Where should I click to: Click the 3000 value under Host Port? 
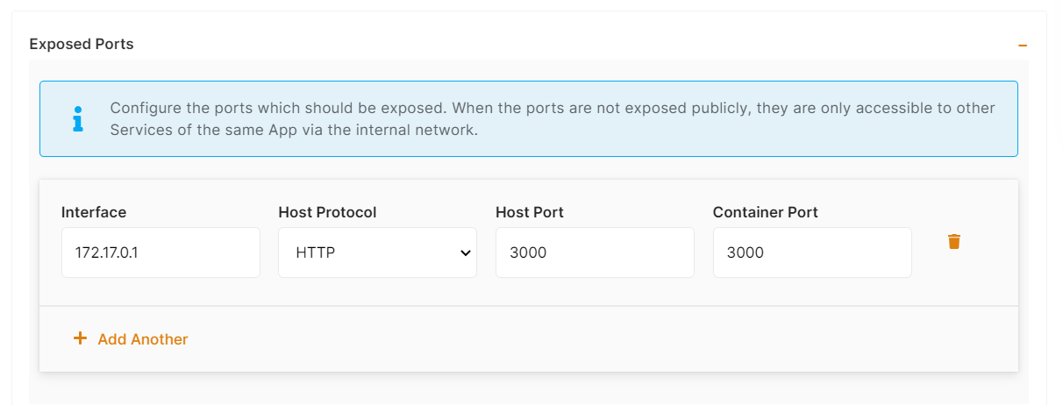528,252
